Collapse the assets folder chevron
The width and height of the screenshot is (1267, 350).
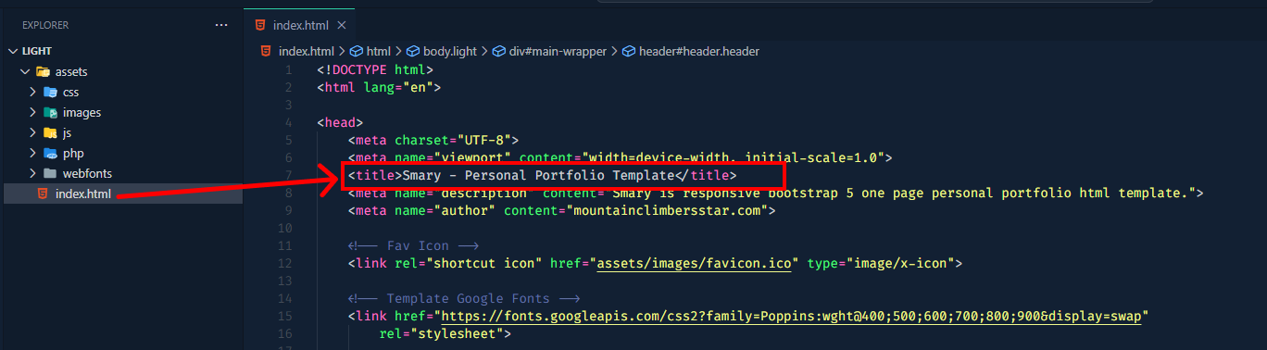25,71
